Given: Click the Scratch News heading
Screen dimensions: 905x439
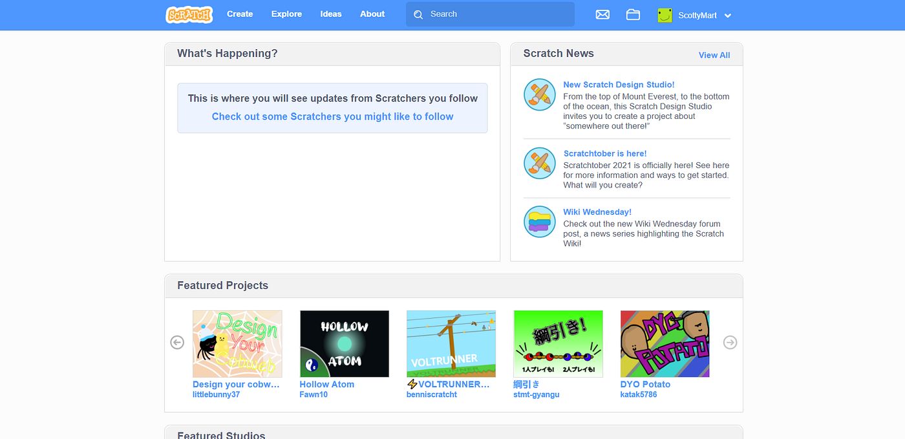Looking at the screenshot, I should click(x=559, y=54).
